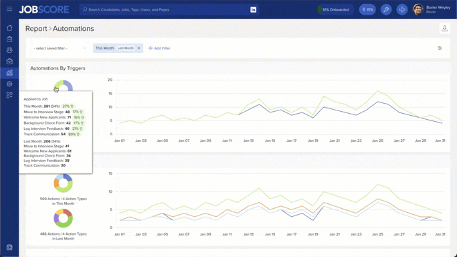The image size is (457, 257).
Task: Click the help lifebuoy icon at the sidebar bottom
Action: click(x=9, y=248)
